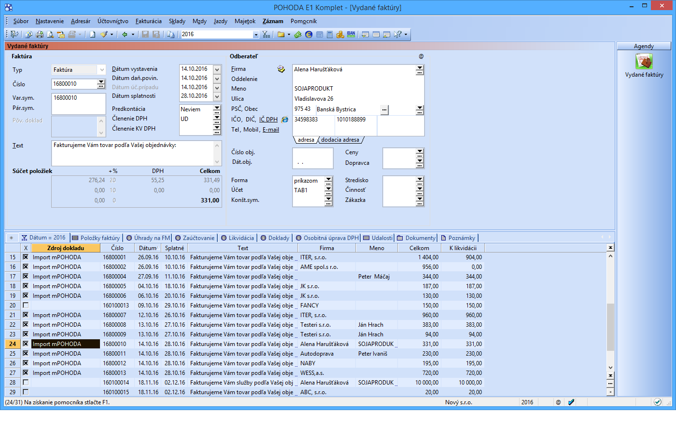Sort by Zdroj dokladu column header
This screenshot has height=426, width=676.
click(66, 248)
